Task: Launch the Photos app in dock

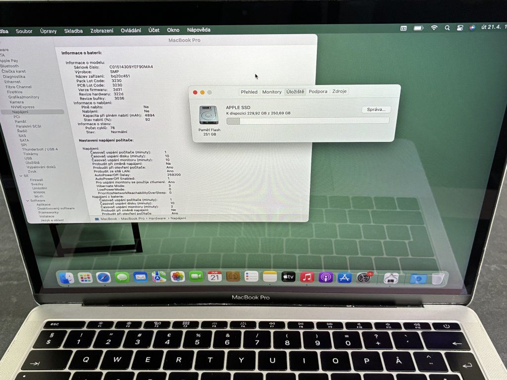Action: pyautogui.click(x=178, y=277)
